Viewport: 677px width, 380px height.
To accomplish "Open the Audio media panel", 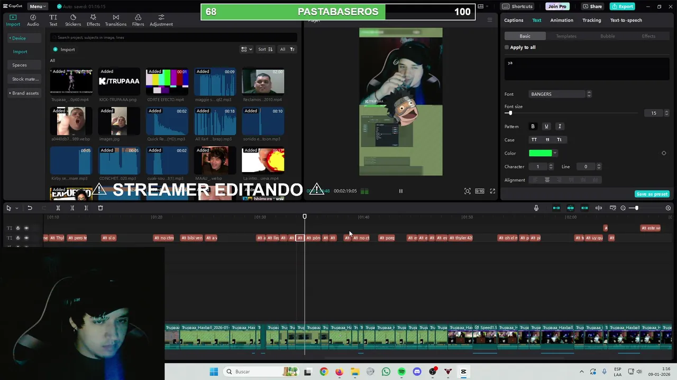I will pos(33,20).
